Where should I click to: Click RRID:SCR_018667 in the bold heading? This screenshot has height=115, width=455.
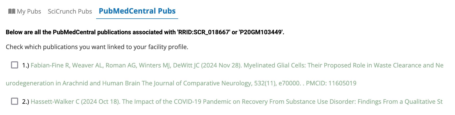[x=203, y=32]
